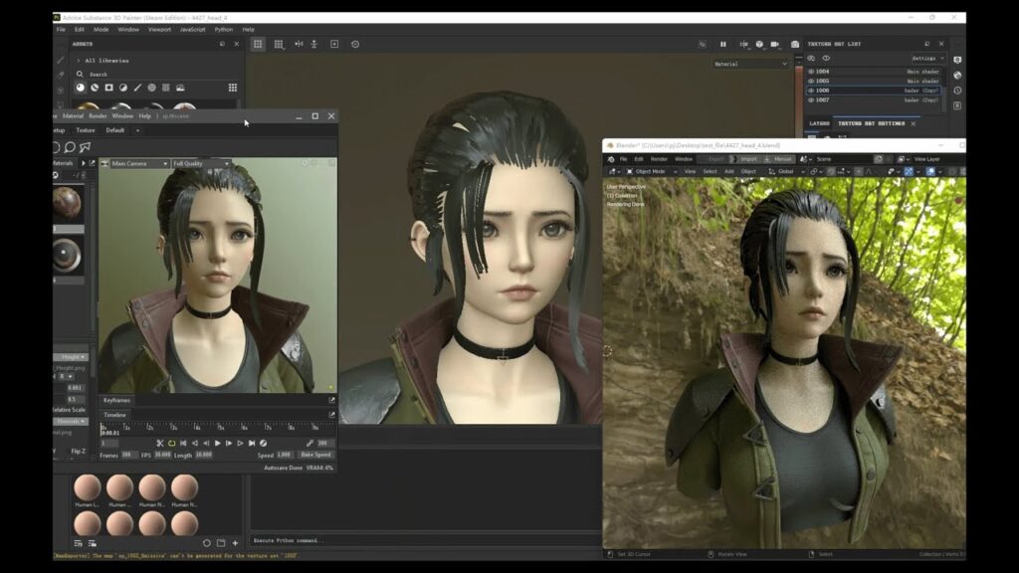This screenshot has height=573, width=1019.
Task: Add a new asset with the plus icon
Action: pos(235,543)
